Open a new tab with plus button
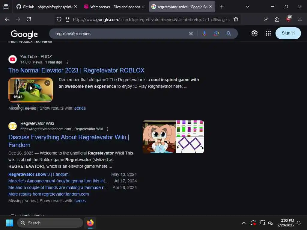This screenshot has width=307, height=230. [x=222, y=7]
